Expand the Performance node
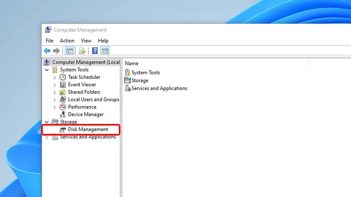The width and height of the screenshot is (351, 197). tap(55, 107)
